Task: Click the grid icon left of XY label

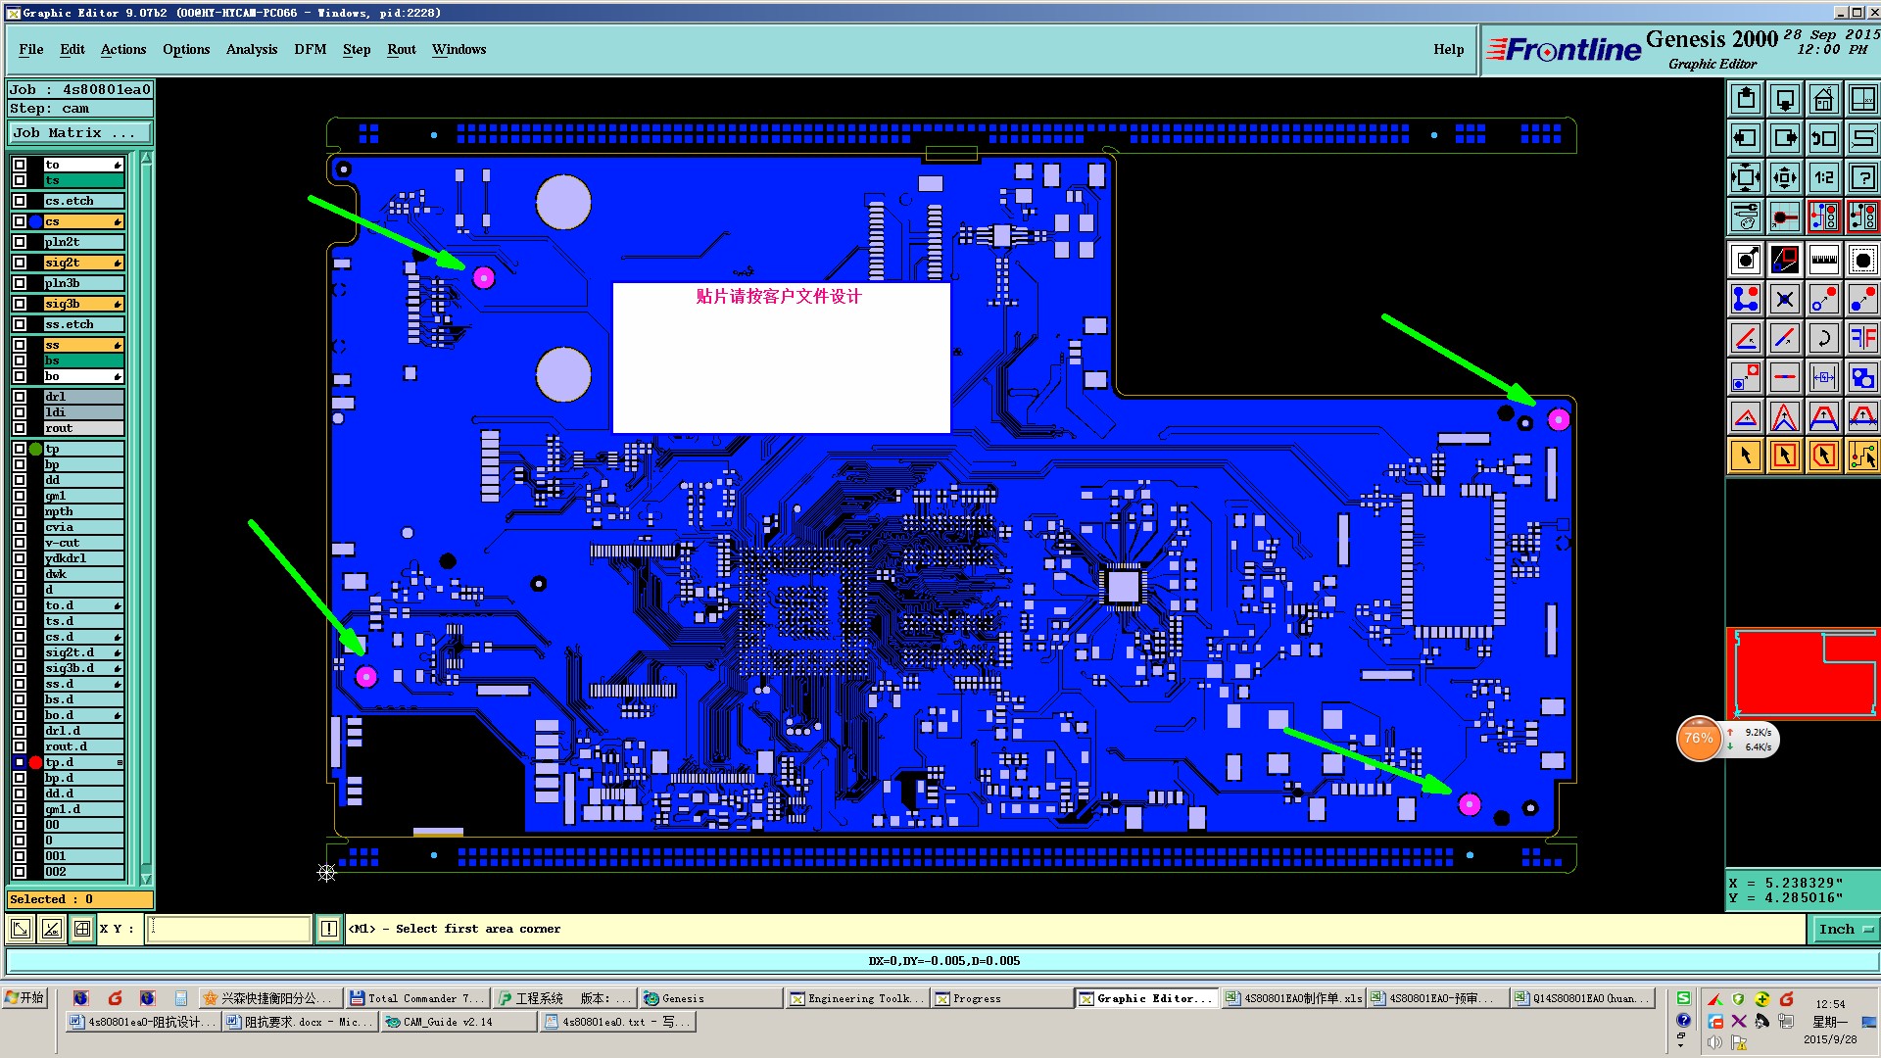Action: tap(82, 929)
